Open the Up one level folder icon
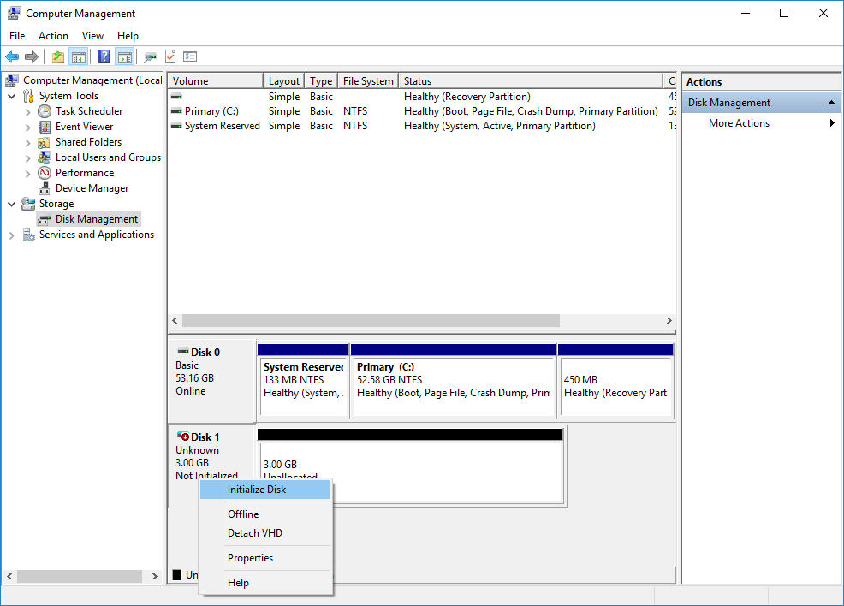 pyautogui.click(x=57, y=56)
